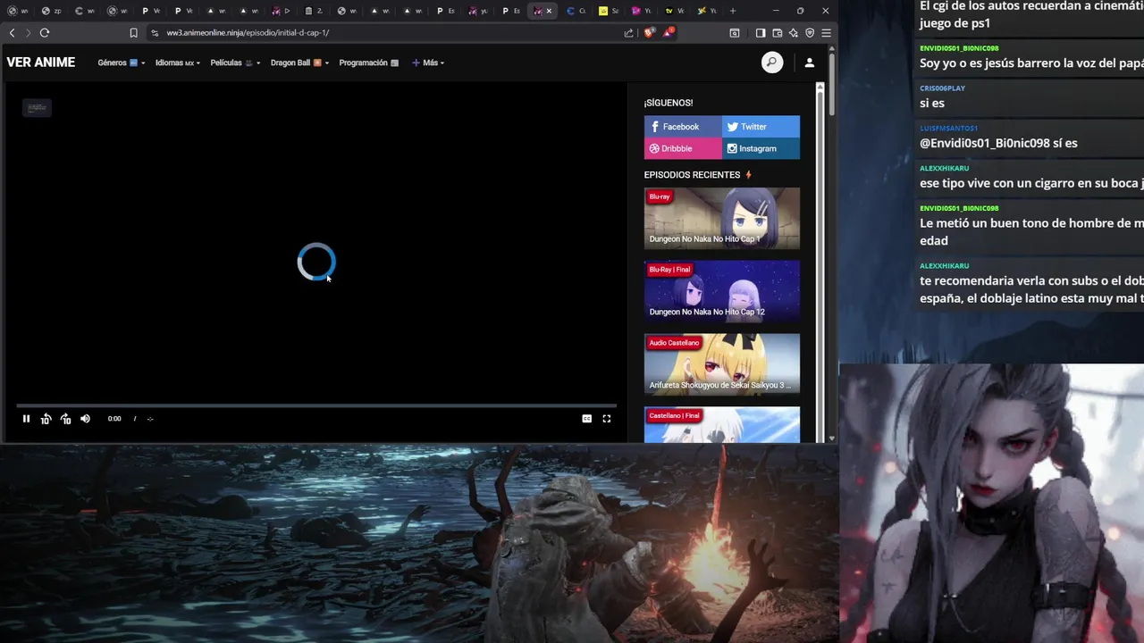Click the video progress bar
Image resolution: width=1144 pixels, height=643 pixels.
click(x=316, y=406)
